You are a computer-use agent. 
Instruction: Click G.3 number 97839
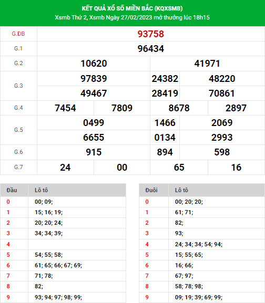(x=94, y=79)
